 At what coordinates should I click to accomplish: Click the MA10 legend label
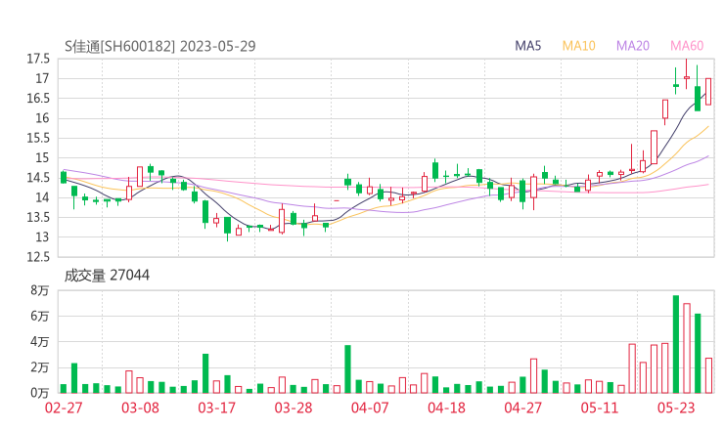578,46
